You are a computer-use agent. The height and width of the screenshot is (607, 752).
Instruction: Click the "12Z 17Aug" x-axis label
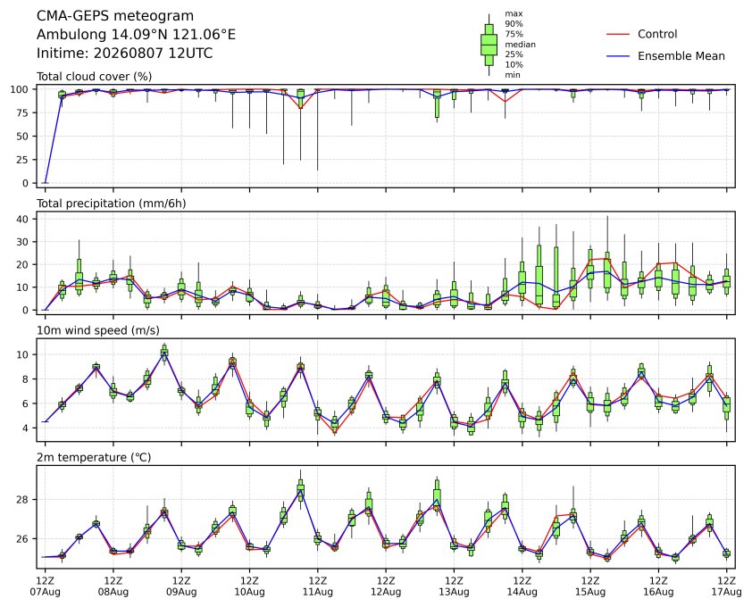tap(726, 586)
